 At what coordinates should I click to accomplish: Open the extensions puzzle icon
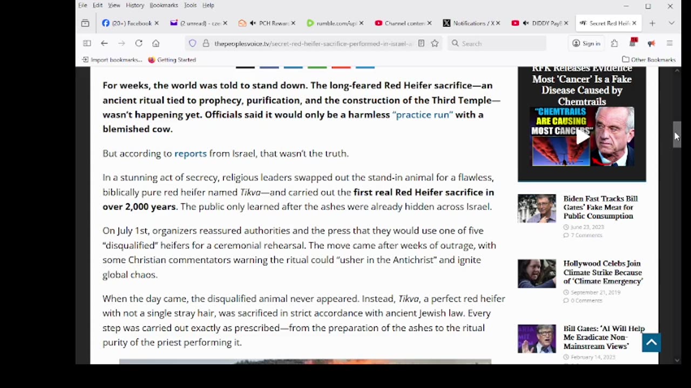614,43
